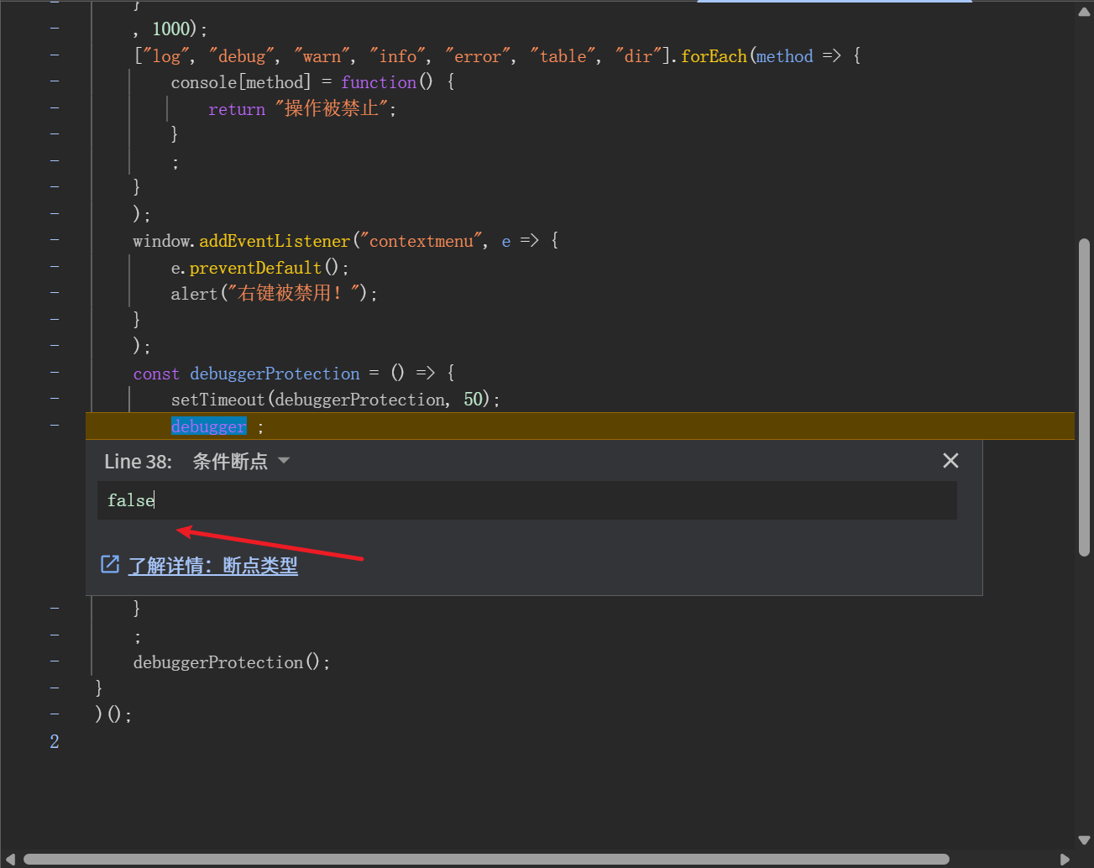Image resolution: width=1094 pixels, height=868 pixels.
Task: Click the highlighted debugger keyword
Action: tap(208, 426)
